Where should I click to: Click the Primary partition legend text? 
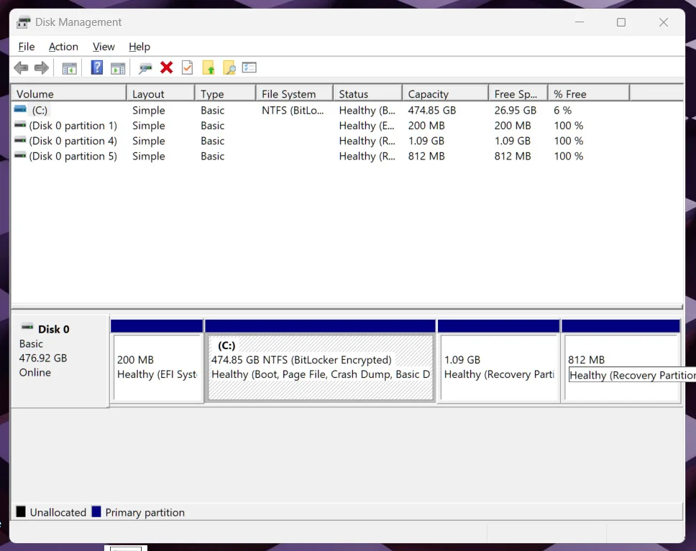click(145, 512)
